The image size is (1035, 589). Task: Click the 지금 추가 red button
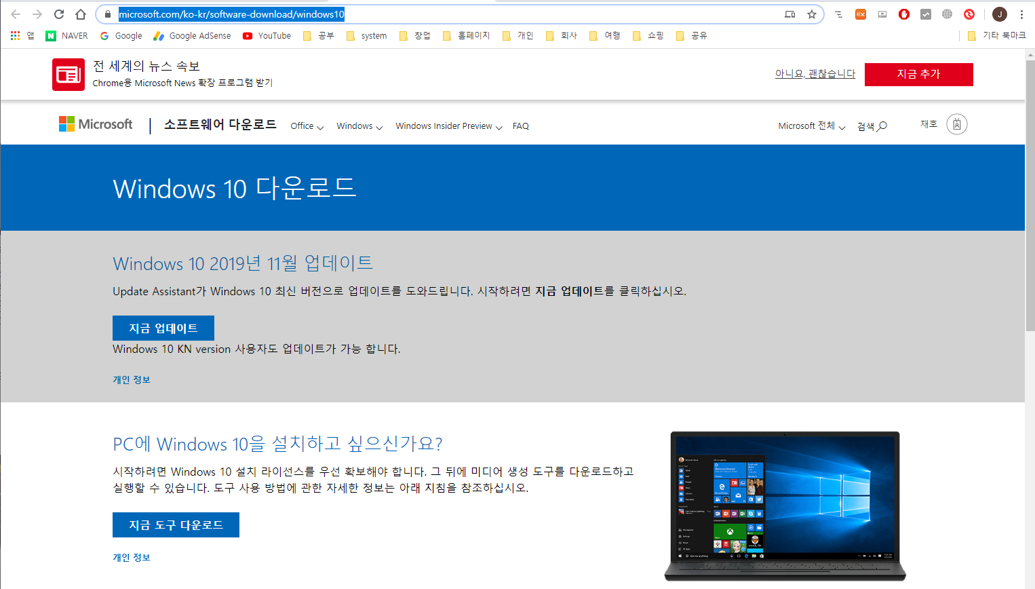click(919, 75)
